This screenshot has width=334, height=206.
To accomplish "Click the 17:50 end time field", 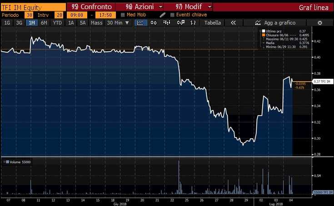I will (x=105, y=15).
